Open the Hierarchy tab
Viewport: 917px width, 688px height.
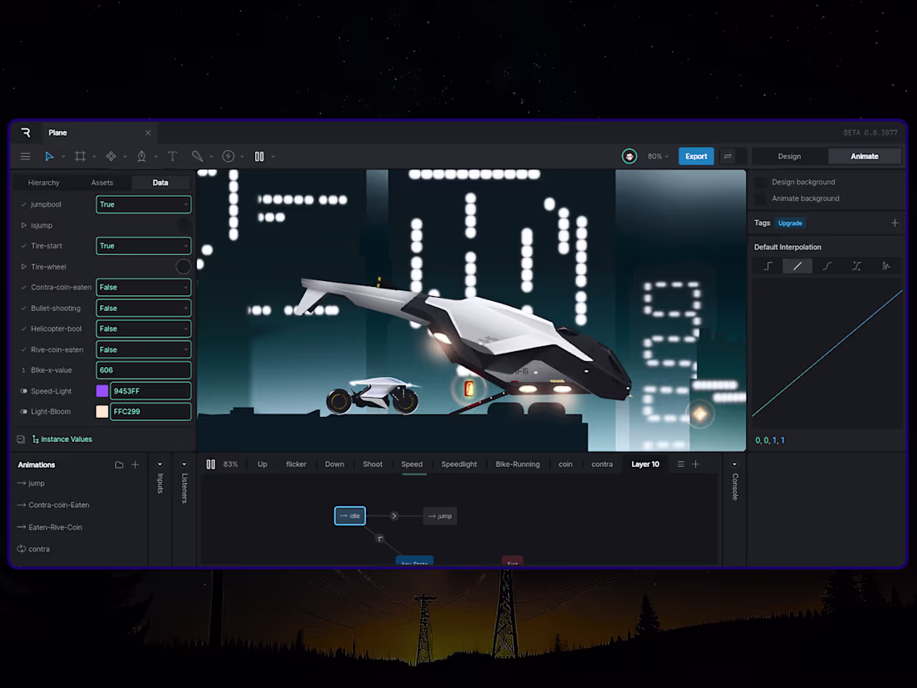(44, 183)
